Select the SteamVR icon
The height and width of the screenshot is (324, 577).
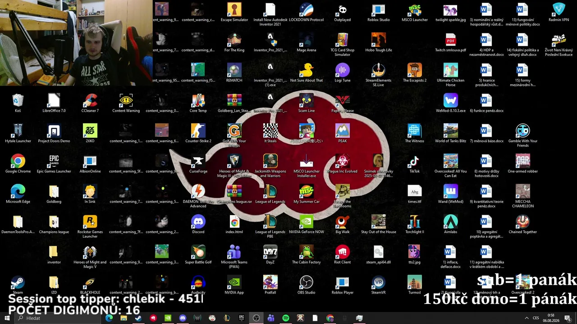(x=379, y=282)
